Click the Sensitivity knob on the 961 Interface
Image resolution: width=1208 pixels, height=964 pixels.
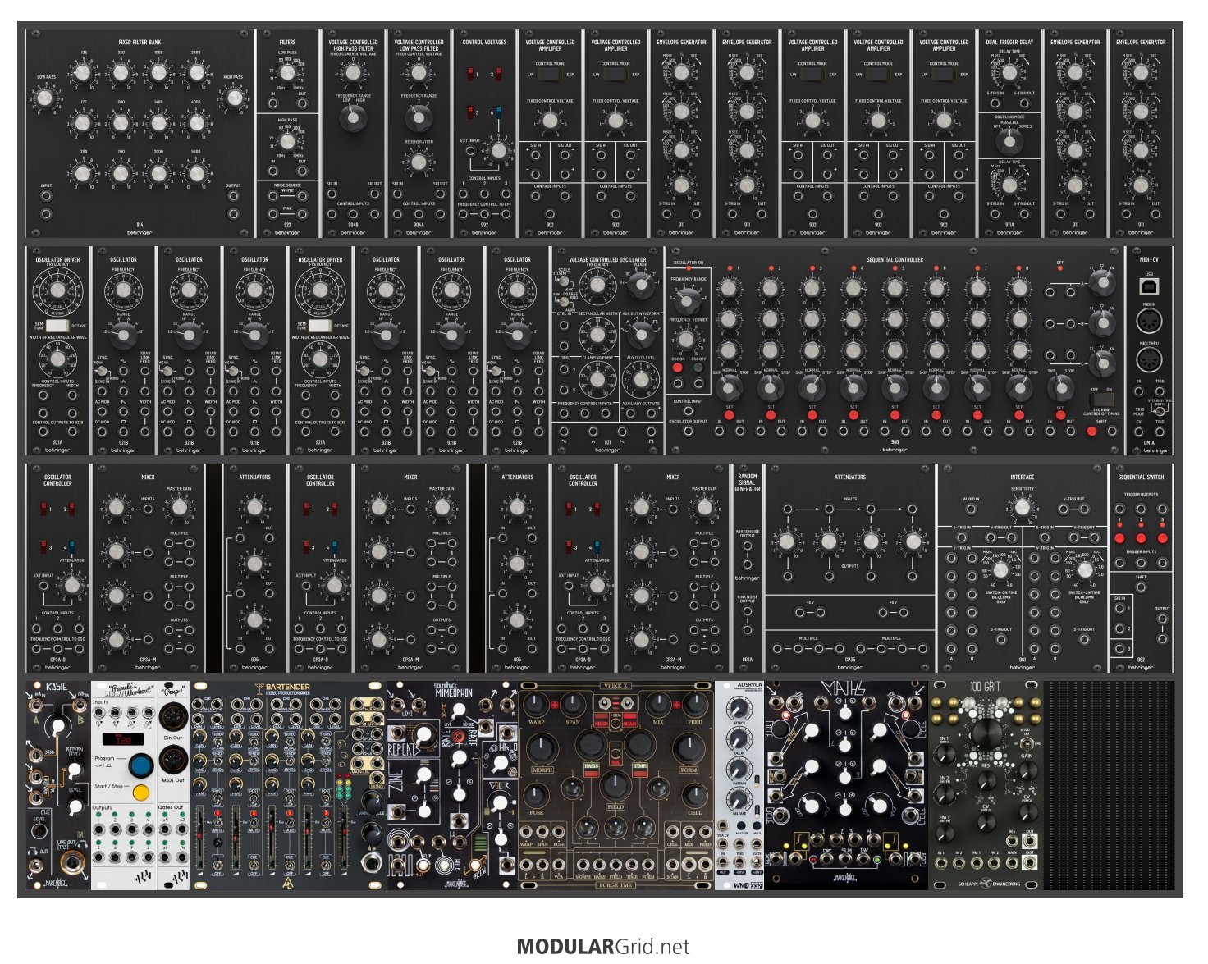(x=1022, y=508)
